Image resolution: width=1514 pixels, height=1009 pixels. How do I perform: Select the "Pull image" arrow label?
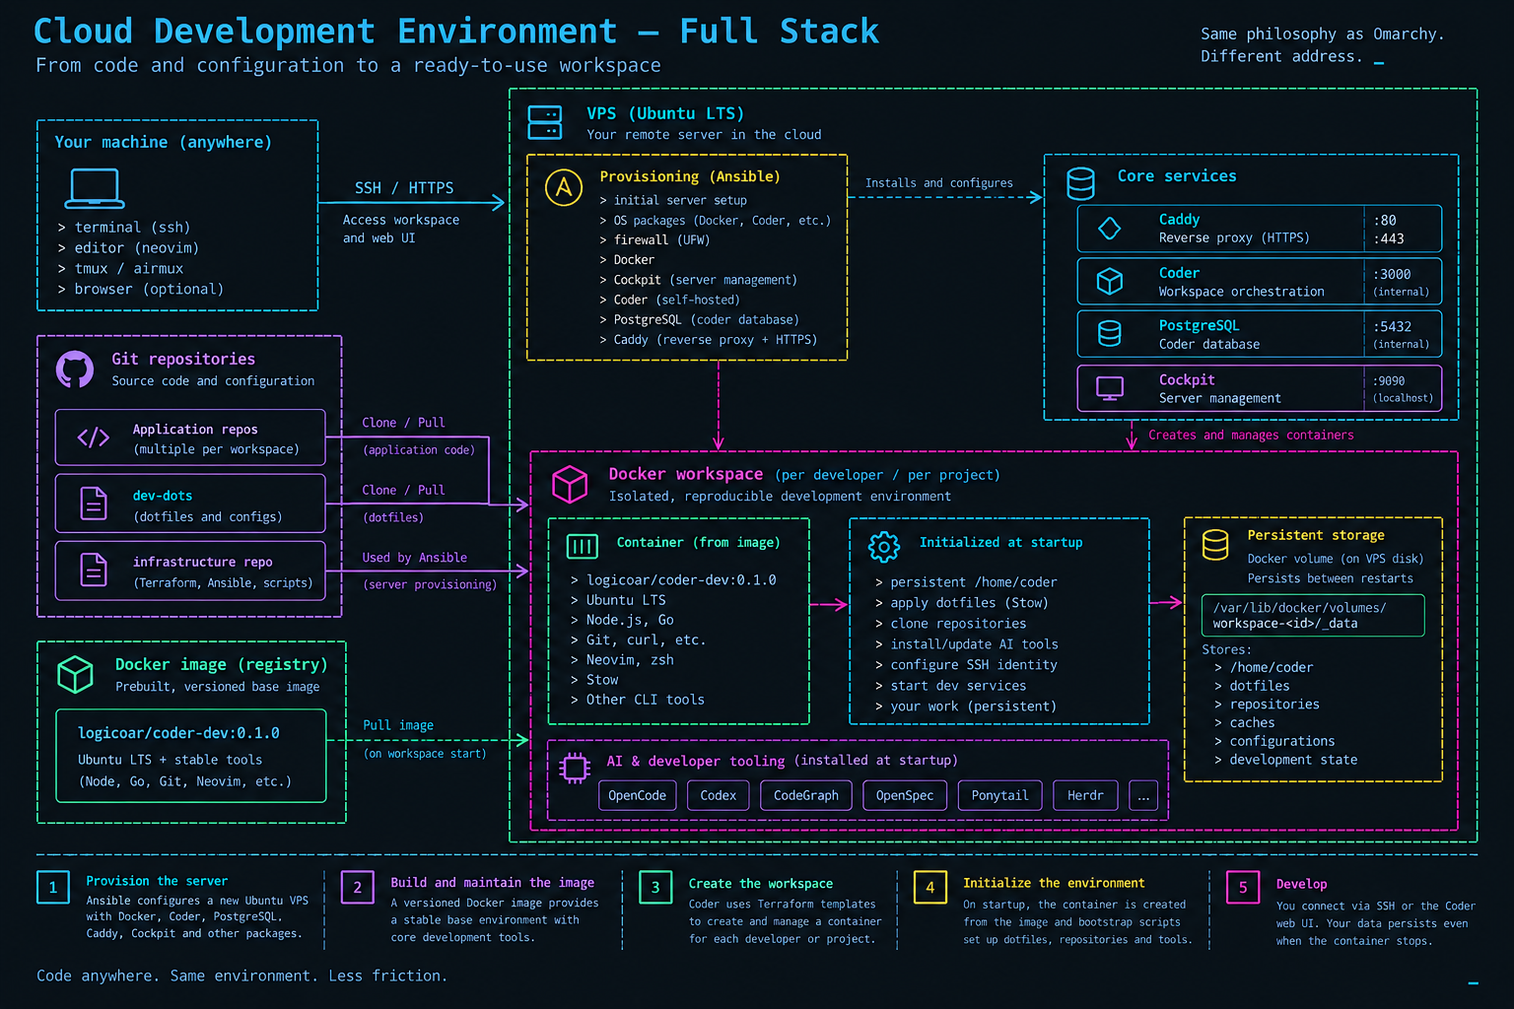(x=398, y=725)
